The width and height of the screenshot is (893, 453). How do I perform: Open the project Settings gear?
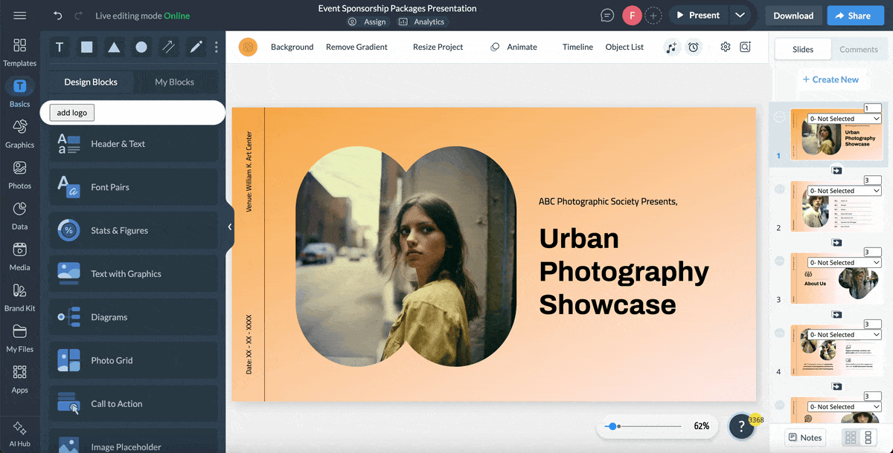725,47
